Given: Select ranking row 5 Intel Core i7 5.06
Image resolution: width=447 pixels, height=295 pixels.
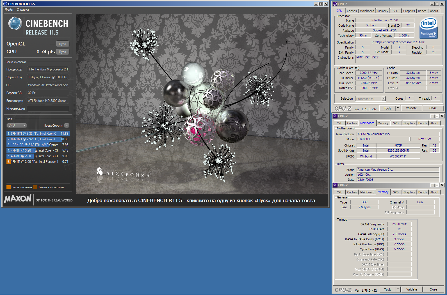Looking at the screenshot, I should (x=38, y=156).
